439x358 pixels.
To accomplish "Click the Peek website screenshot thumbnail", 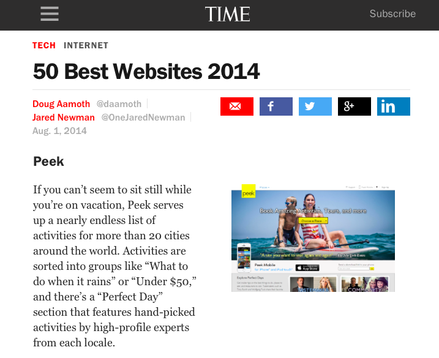I will pos(313,238).
